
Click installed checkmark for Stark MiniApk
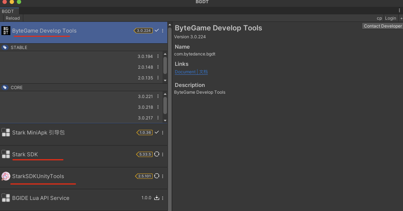[157, 132]
